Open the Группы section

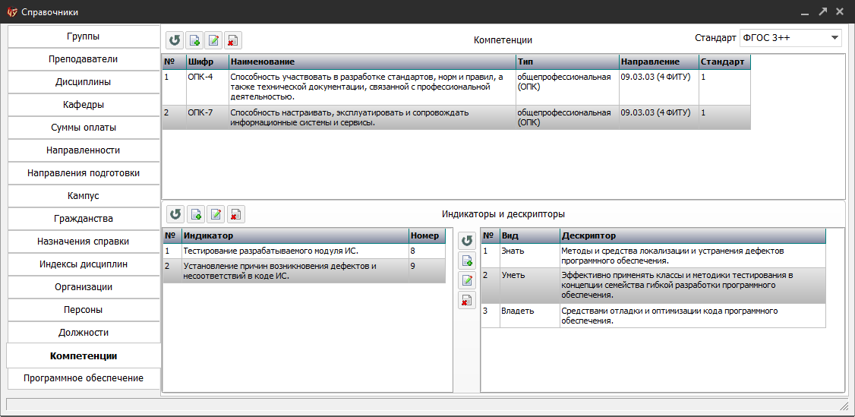84,36
